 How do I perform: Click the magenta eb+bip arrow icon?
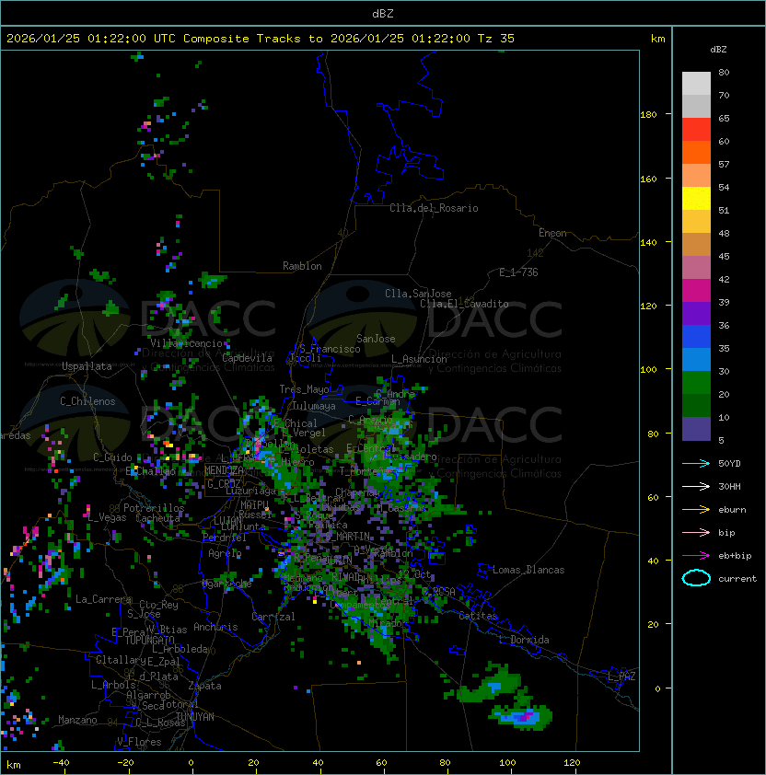696,556
